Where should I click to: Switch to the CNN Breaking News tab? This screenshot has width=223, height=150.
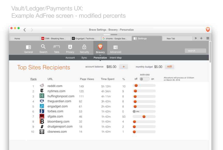click(x=54, y=39)
